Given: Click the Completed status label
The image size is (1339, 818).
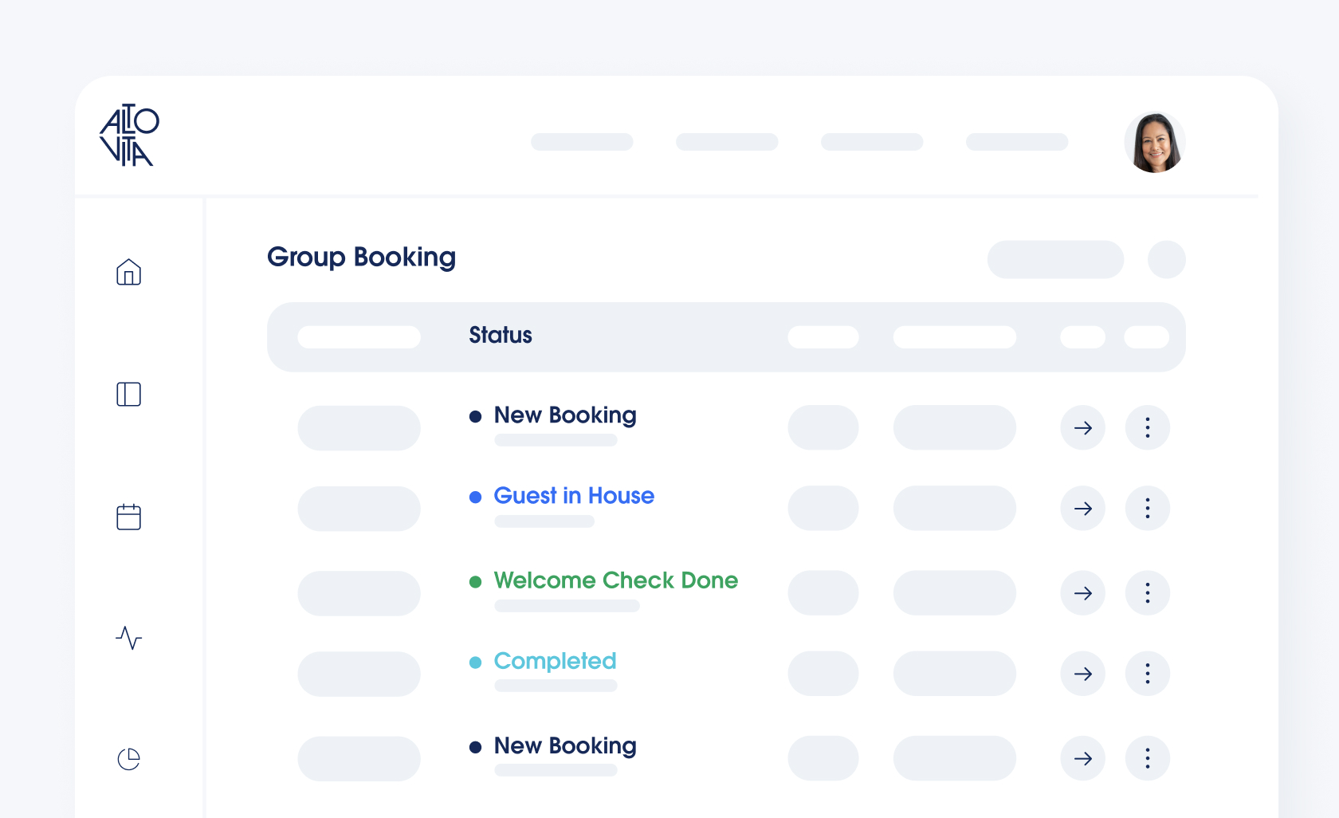Looking at the screenshot, I should pos(555,661).
